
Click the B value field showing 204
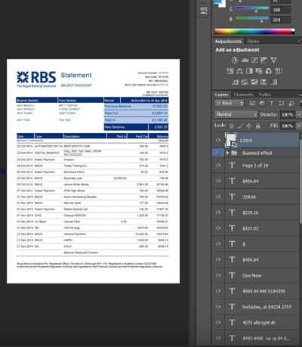pyautogui.click(x=281, y=20)
